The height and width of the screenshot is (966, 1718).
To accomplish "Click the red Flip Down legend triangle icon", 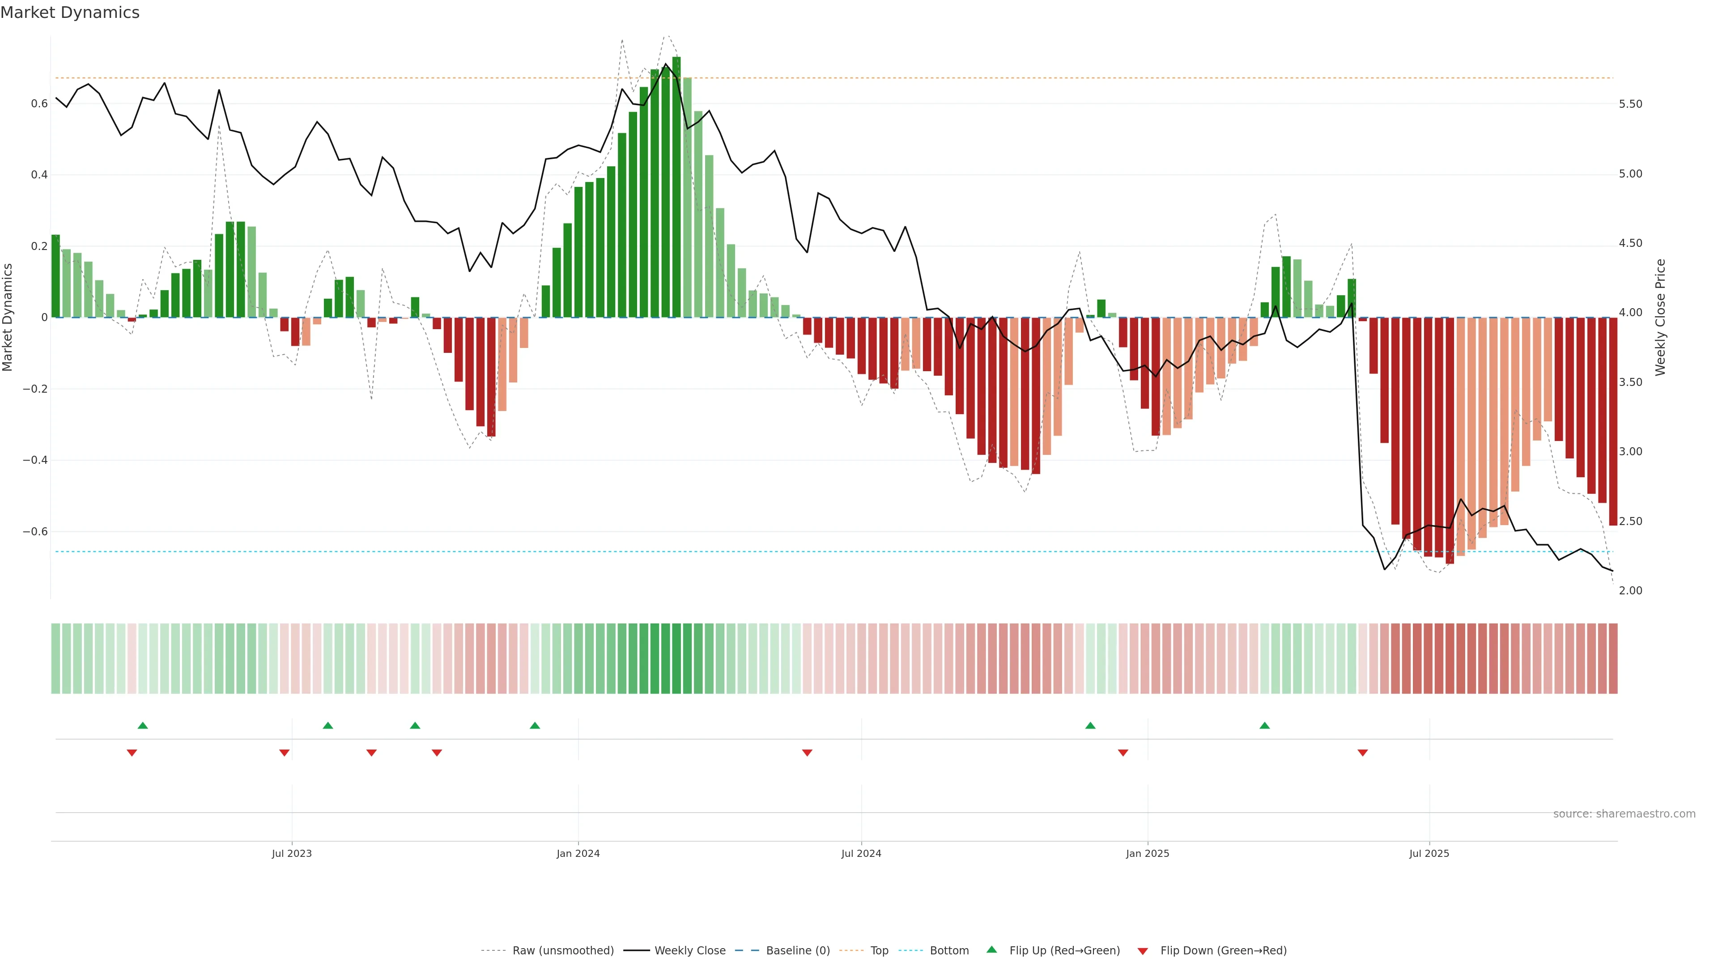I will point(1143,951).
